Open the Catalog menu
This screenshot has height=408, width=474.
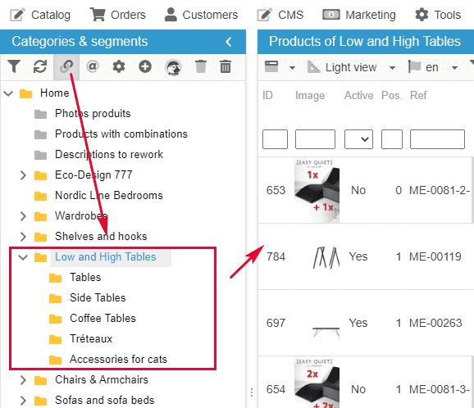coord(40,15)
